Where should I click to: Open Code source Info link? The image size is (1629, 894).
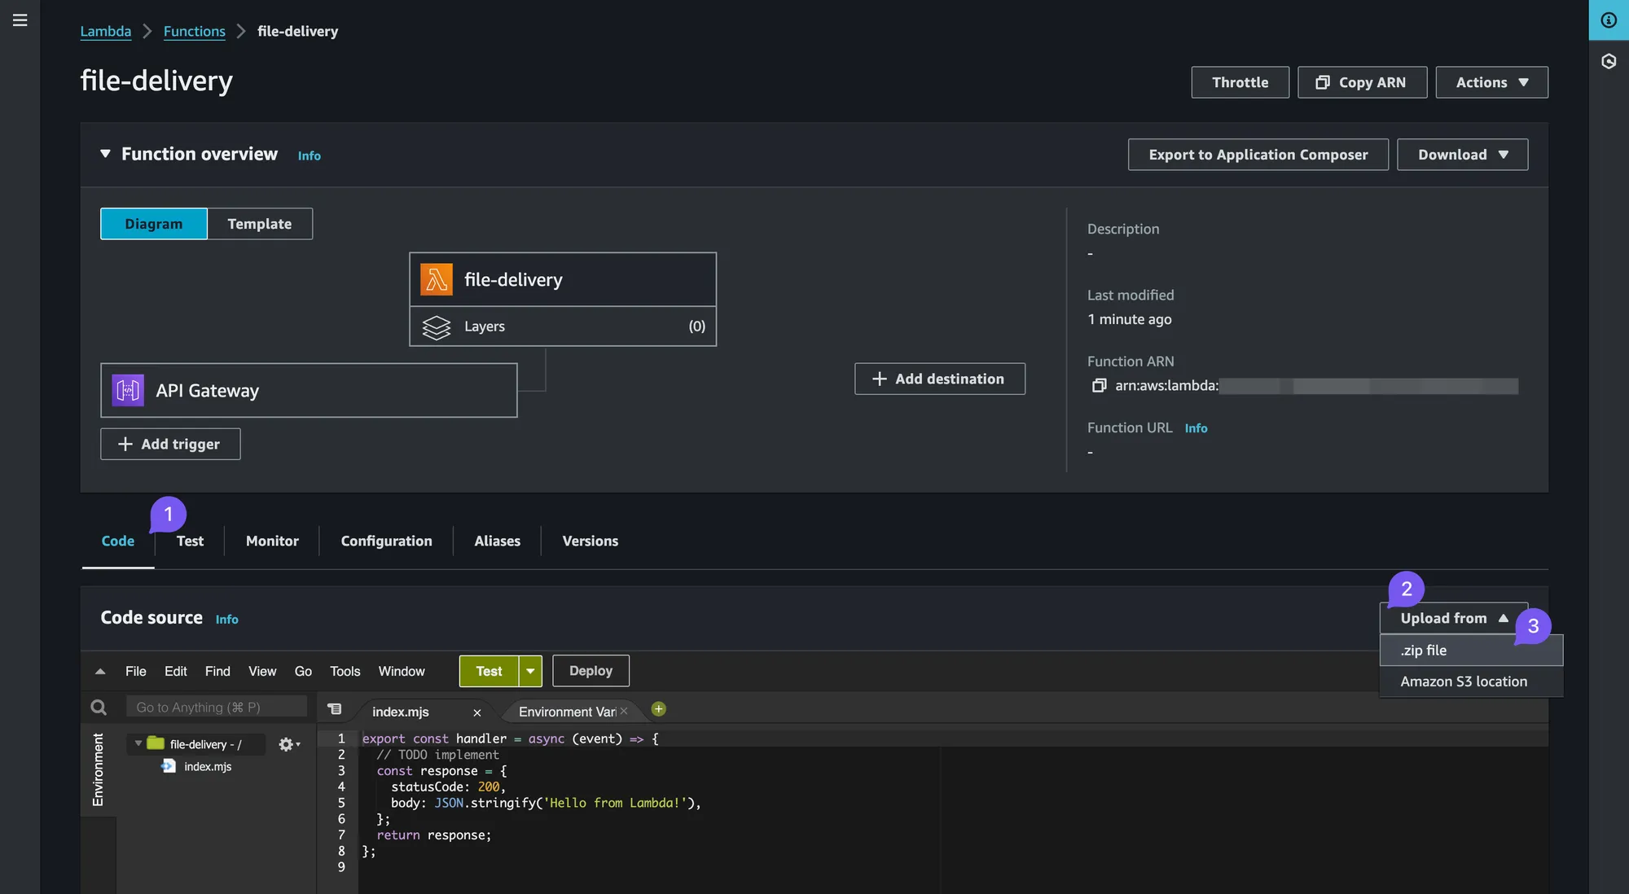226,620
